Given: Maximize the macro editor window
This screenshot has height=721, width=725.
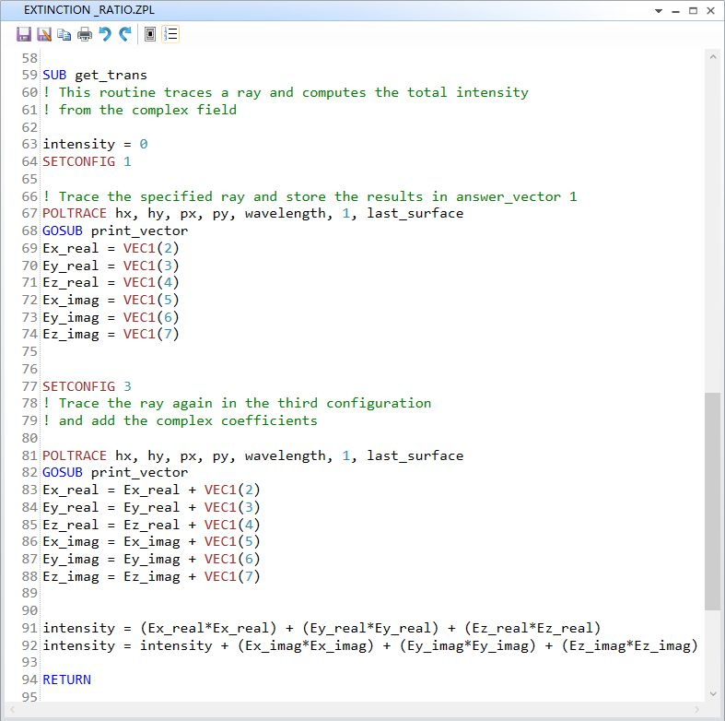Looking at the screenshot, I should pyautogui.click(x=693, y=10).
